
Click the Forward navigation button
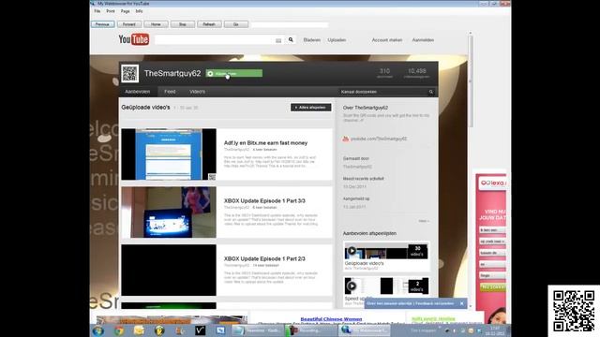click(x=129, y=24)
